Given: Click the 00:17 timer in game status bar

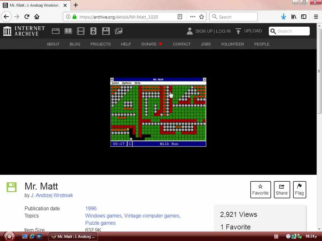Looking at the screenshot, I should (119, 144).
